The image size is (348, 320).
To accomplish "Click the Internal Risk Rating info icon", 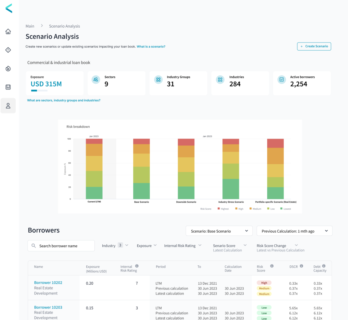I will point(137,266).
